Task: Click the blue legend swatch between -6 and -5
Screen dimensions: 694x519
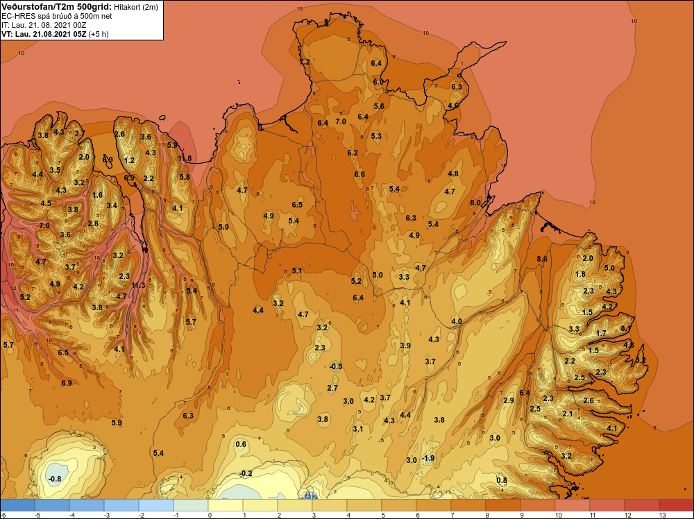Action: [17, 505]
